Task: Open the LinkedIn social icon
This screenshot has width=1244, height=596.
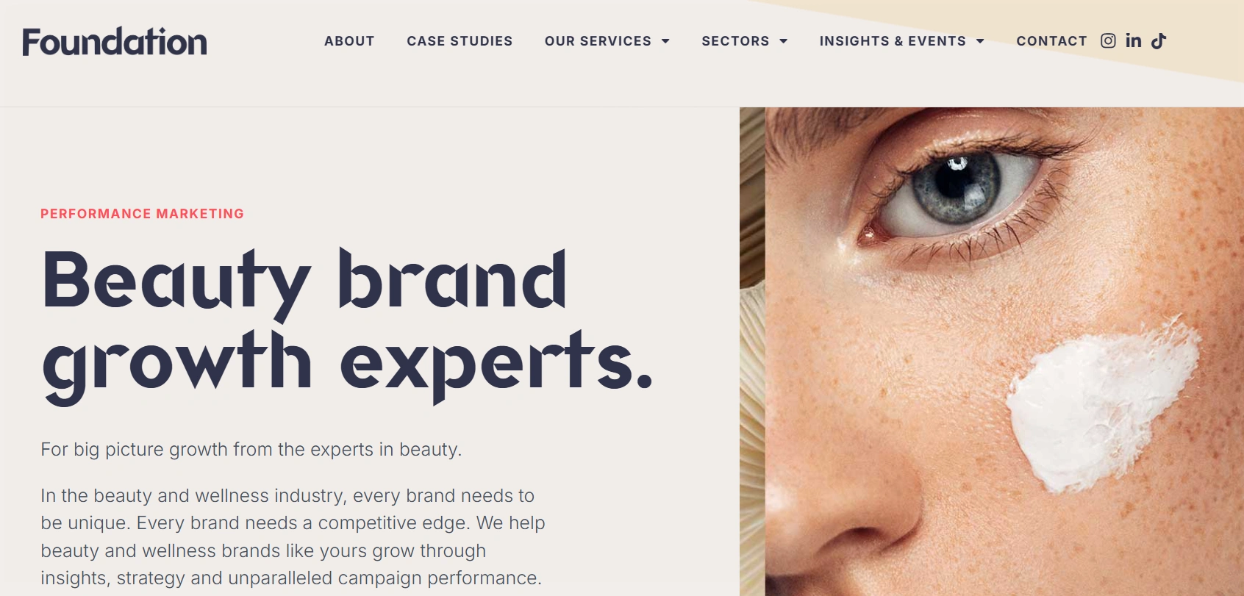Action: tap(1134, 41)
